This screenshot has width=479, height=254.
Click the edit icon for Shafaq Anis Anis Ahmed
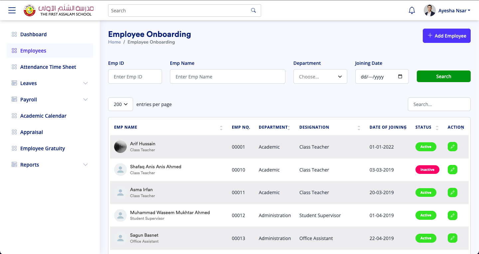pos(452,170)
